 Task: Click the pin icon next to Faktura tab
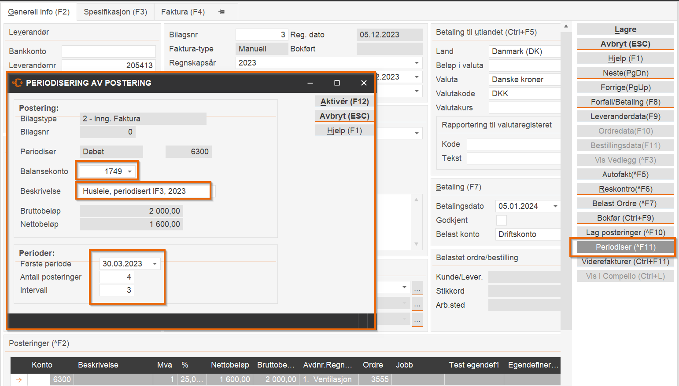point(221,12)
